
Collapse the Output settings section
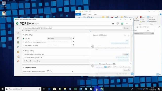pyautogui.click(x=24, y=51)
